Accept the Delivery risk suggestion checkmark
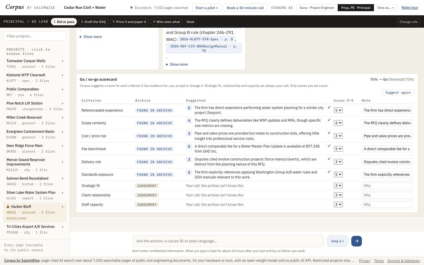The width and height of the screenshot is (424, 265). pyautogui.click(x=329, y=159)
